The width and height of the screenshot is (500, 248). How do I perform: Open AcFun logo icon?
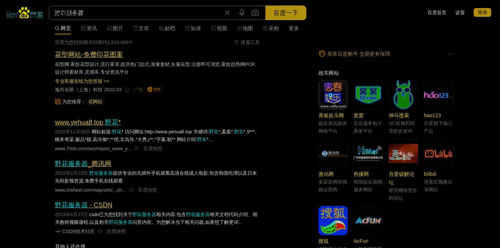368,221
